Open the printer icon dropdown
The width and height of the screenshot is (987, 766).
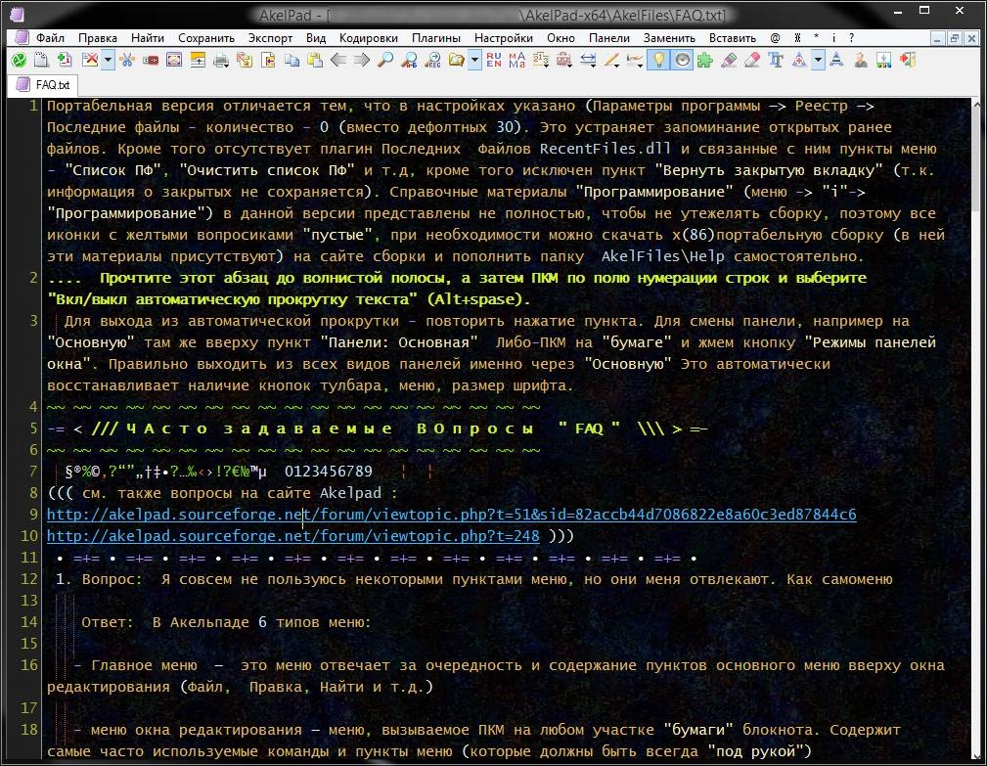(221, 60)
